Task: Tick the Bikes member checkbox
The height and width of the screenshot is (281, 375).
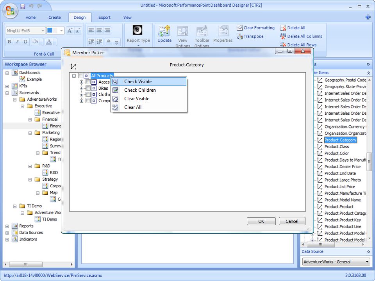Action: coord(88,88)
